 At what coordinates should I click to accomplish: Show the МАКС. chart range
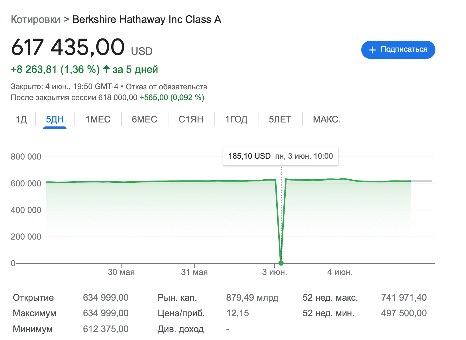(x=327, y=119)
